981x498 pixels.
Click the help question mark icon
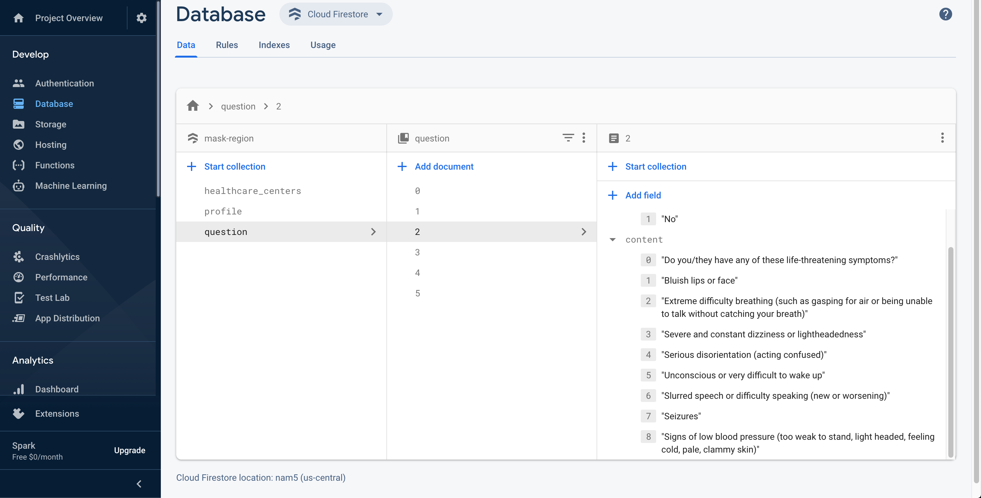coord(945,14)
